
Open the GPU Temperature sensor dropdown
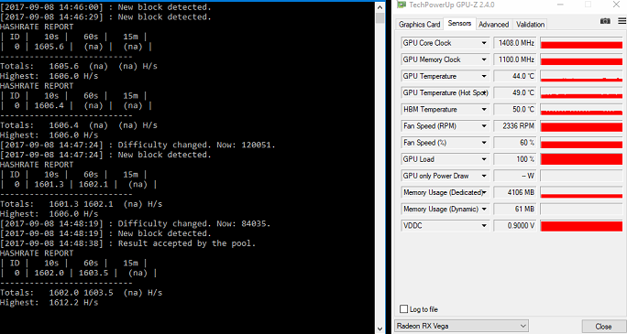pos(484,76)
